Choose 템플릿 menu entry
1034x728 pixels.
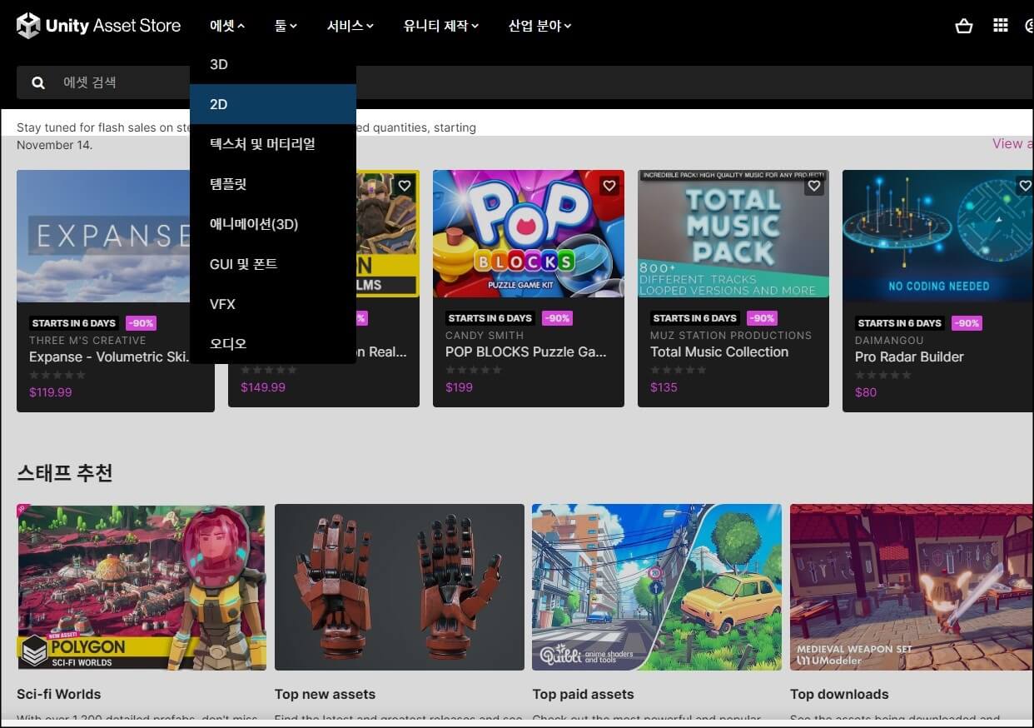(x=273, y=184)
